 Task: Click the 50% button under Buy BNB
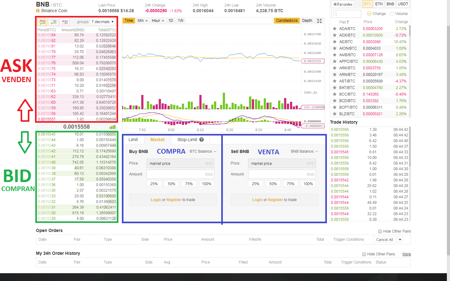click(x=172, y=184)
